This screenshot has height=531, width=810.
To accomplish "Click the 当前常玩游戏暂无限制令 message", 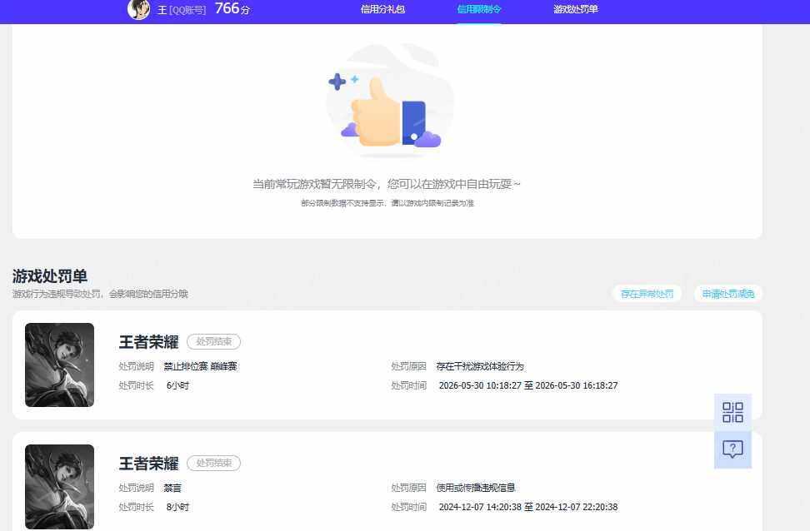I will tap(387, 184).
